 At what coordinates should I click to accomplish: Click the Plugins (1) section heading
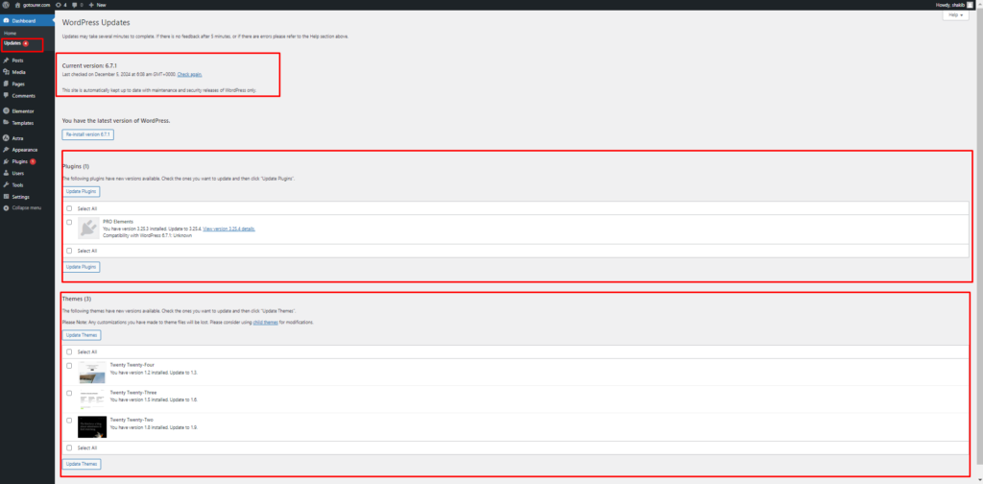coord(76,166)
